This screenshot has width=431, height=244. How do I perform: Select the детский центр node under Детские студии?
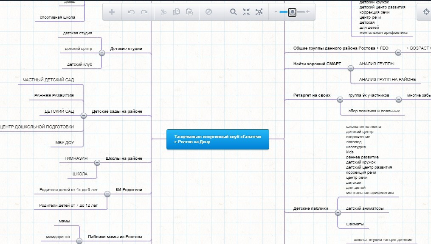78,49
